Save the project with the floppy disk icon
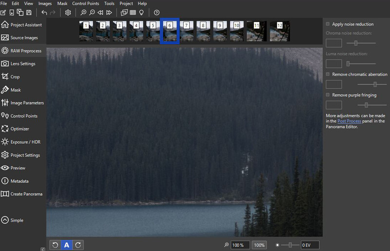This screenshot has height=251, width=390. (x=29, y=13)
